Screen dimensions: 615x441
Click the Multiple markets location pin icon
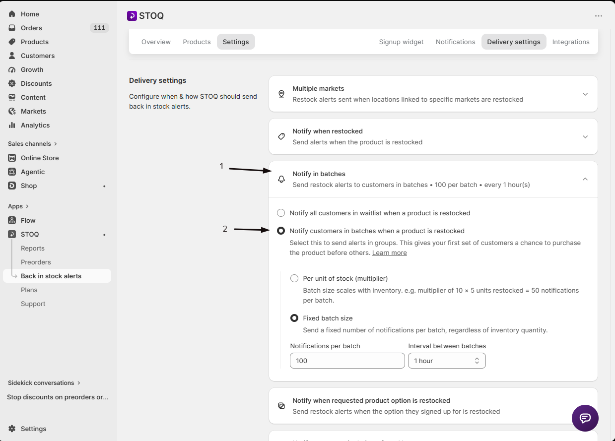pos(281,94)
